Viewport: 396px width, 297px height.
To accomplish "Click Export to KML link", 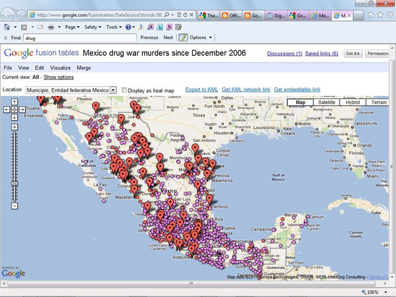I will tap(202, 89).
